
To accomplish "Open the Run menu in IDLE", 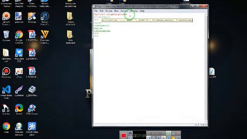I will coord(116,11).
